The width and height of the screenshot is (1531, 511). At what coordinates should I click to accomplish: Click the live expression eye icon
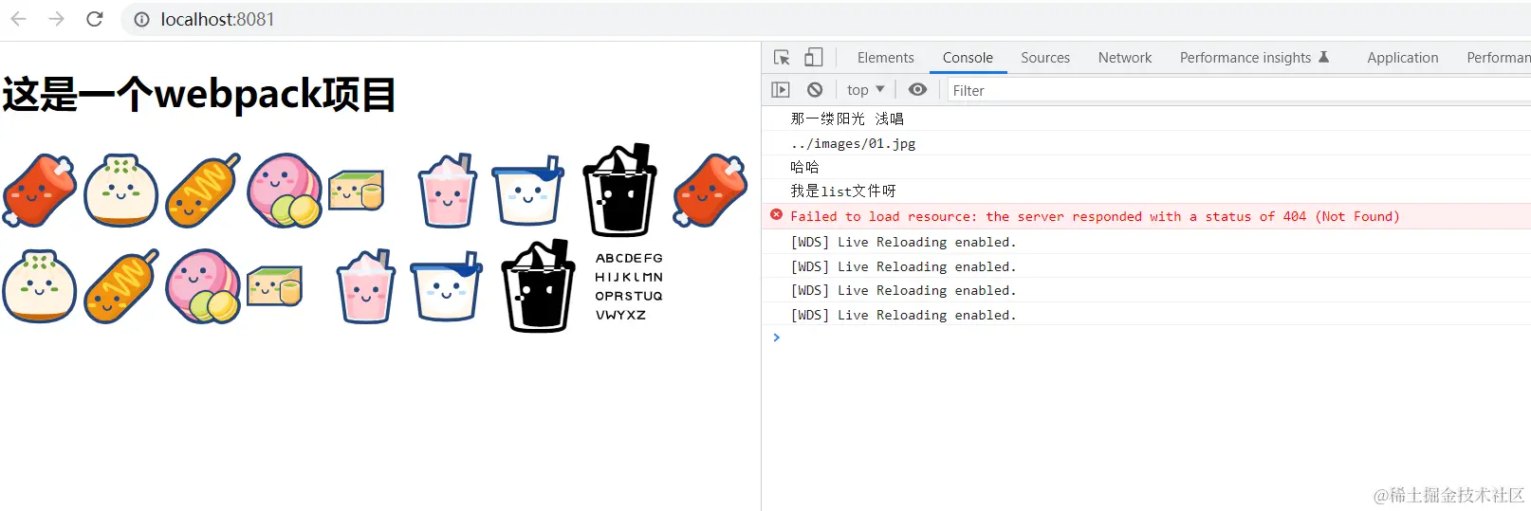(x=917, y=90)
